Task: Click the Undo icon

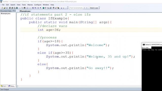Action: [28, 8]
